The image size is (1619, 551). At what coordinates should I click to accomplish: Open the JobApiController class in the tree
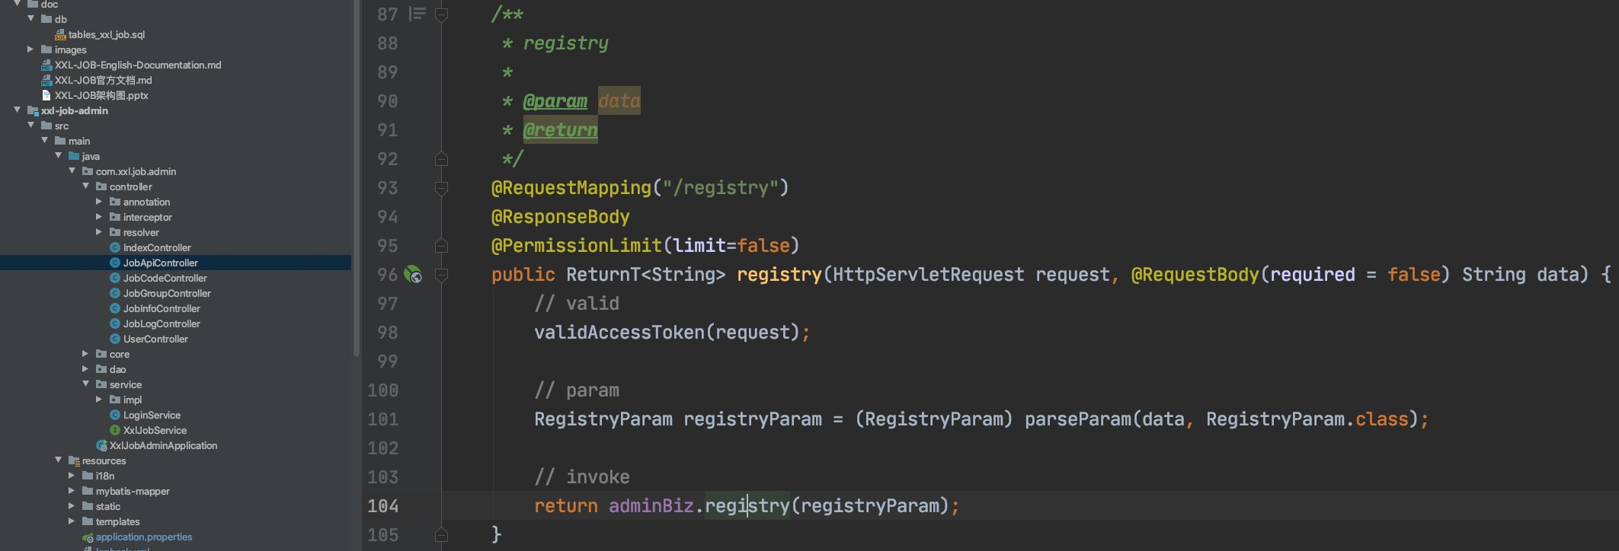coord(160,263)
